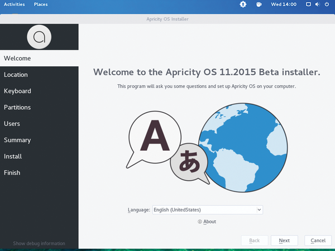Click the Cancel button
The image size is (335, 251).
[318, 240]
